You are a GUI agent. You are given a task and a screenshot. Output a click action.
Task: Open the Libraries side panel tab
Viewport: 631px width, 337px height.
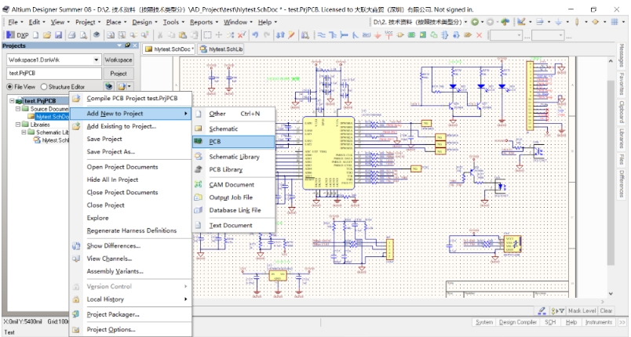[x=622, y=138]
